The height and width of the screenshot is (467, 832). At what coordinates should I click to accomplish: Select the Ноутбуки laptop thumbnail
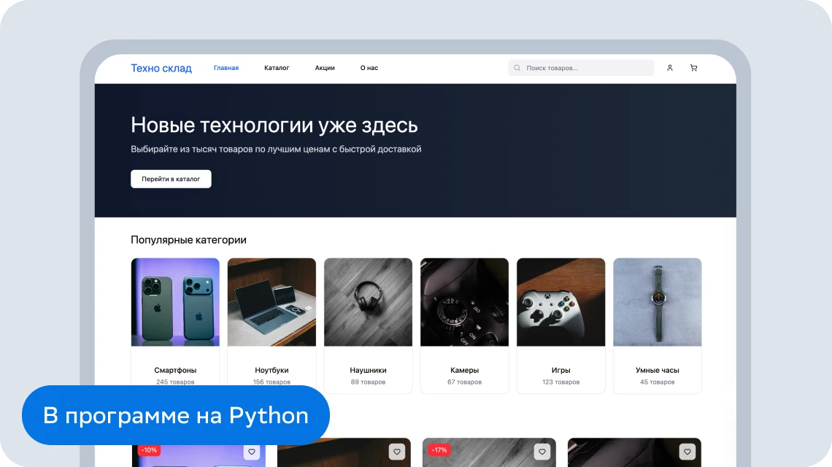(271, 302)
